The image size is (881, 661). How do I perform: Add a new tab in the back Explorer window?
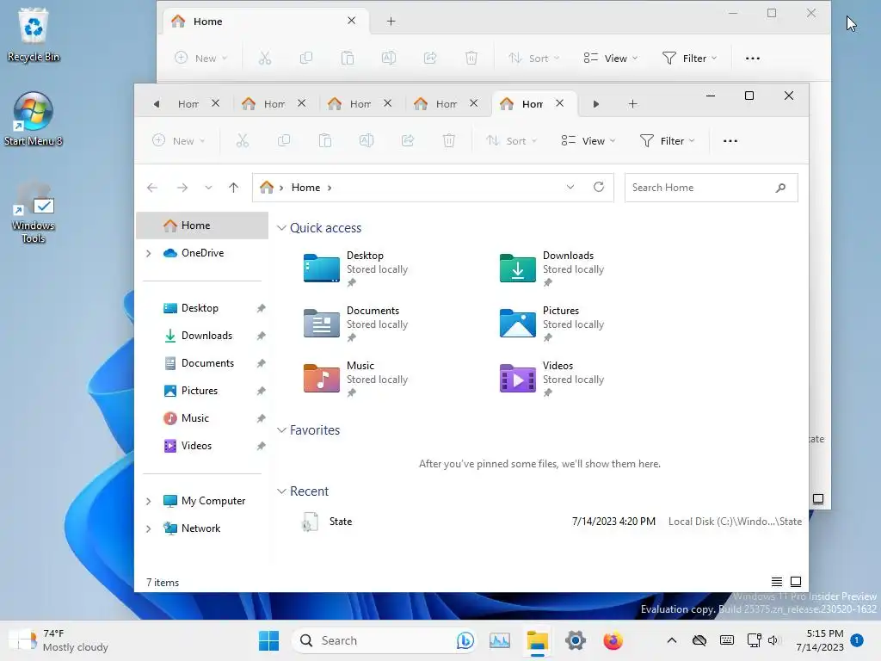[x=391, y=22]
